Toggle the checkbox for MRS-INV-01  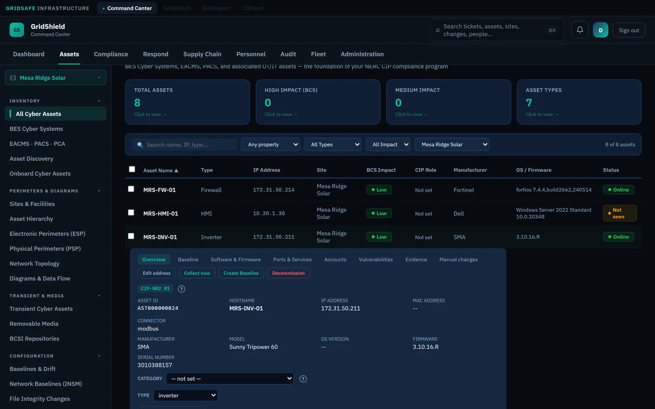[x=131, y=236]
